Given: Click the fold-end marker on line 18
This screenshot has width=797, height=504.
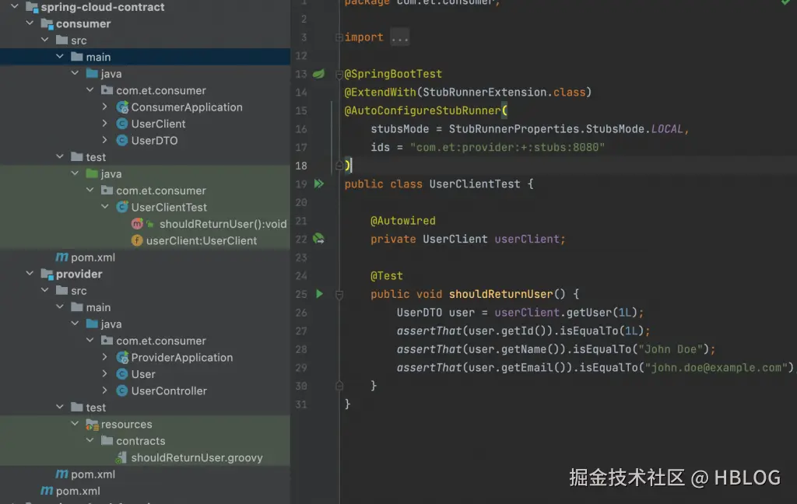Looking at the screenshot, I should [339, 166].
